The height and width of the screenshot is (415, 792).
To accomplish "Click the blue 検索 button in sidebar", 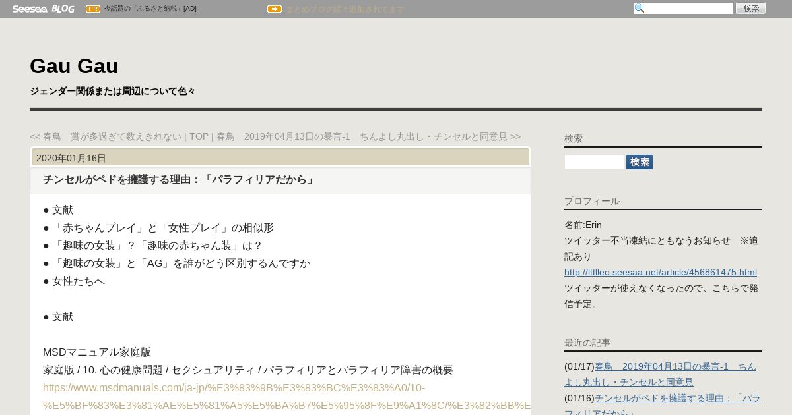I will (x=640, y=162).
